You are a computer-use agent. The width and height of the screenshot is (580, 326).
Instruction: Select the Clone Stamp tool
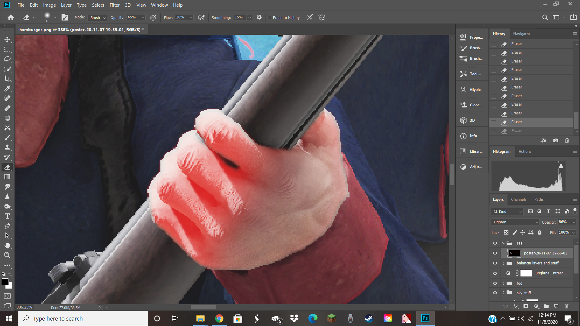tap(7, 148)
